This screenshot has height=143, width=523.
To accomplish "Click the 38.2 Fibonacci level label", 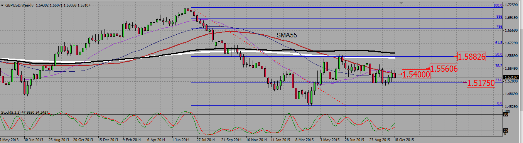I will [x=498, y=66].
